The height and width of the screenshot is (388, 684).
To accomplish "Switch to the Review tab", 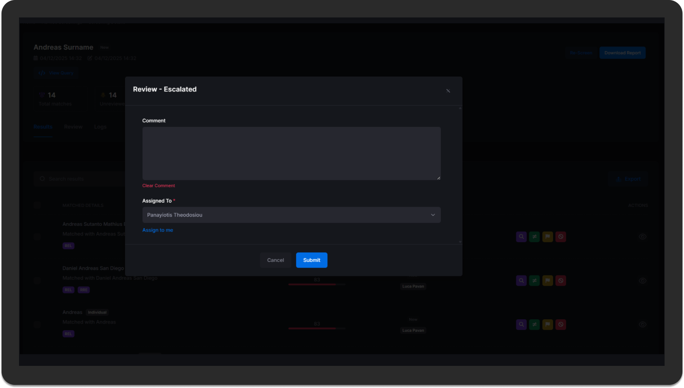I will [x=73, y=126].
